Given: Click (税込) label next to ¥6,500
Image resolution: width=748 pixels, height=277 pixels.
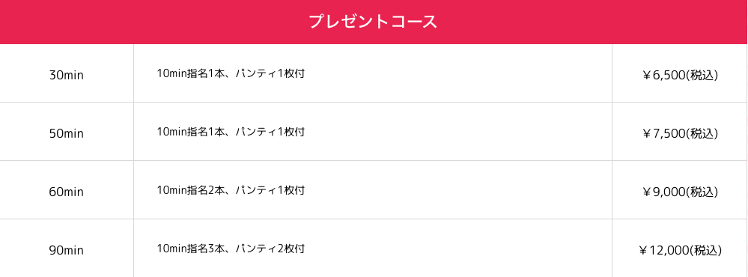Looking at the screenshot, I should pyautogui.click(x=702, y=76).
